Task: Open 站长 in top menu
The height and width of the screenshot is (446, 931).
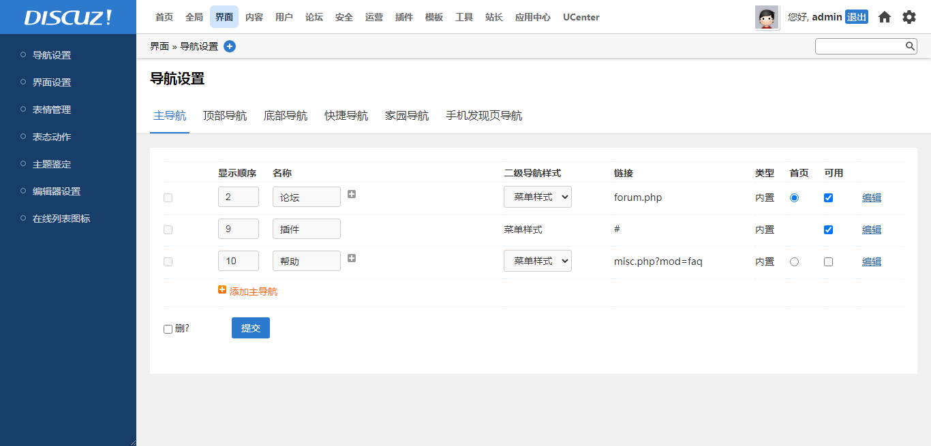Action: click(x=494, y=17)
